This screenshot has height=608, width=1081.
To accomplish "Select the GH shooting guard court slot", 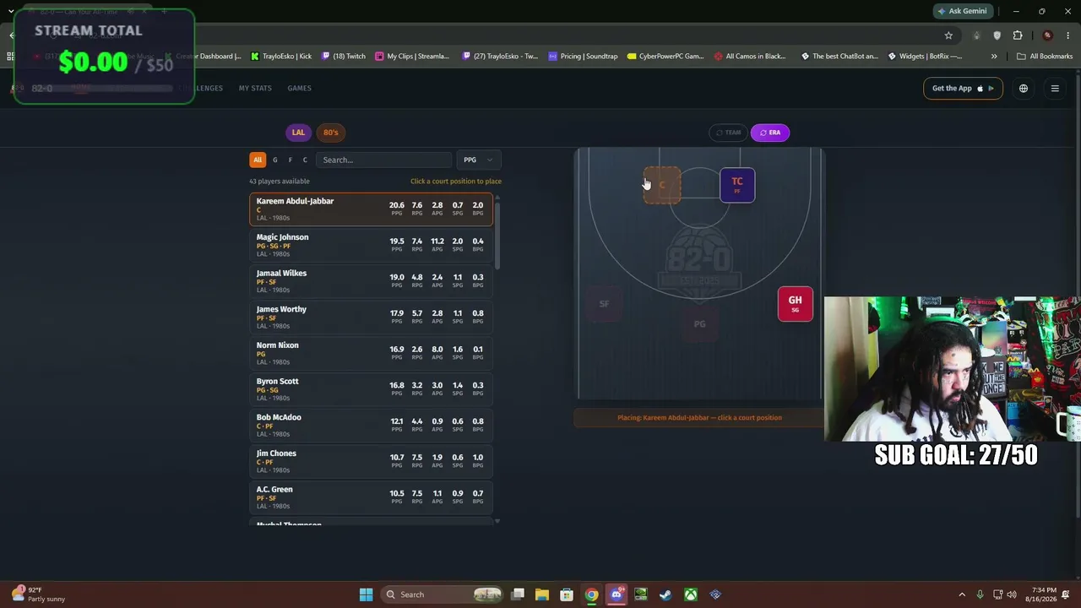I will [x=796, y=304].
